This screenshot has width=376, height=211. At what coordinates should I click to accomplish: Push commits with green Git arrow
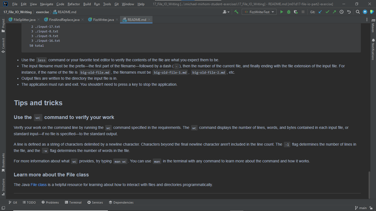click(334, 12)
